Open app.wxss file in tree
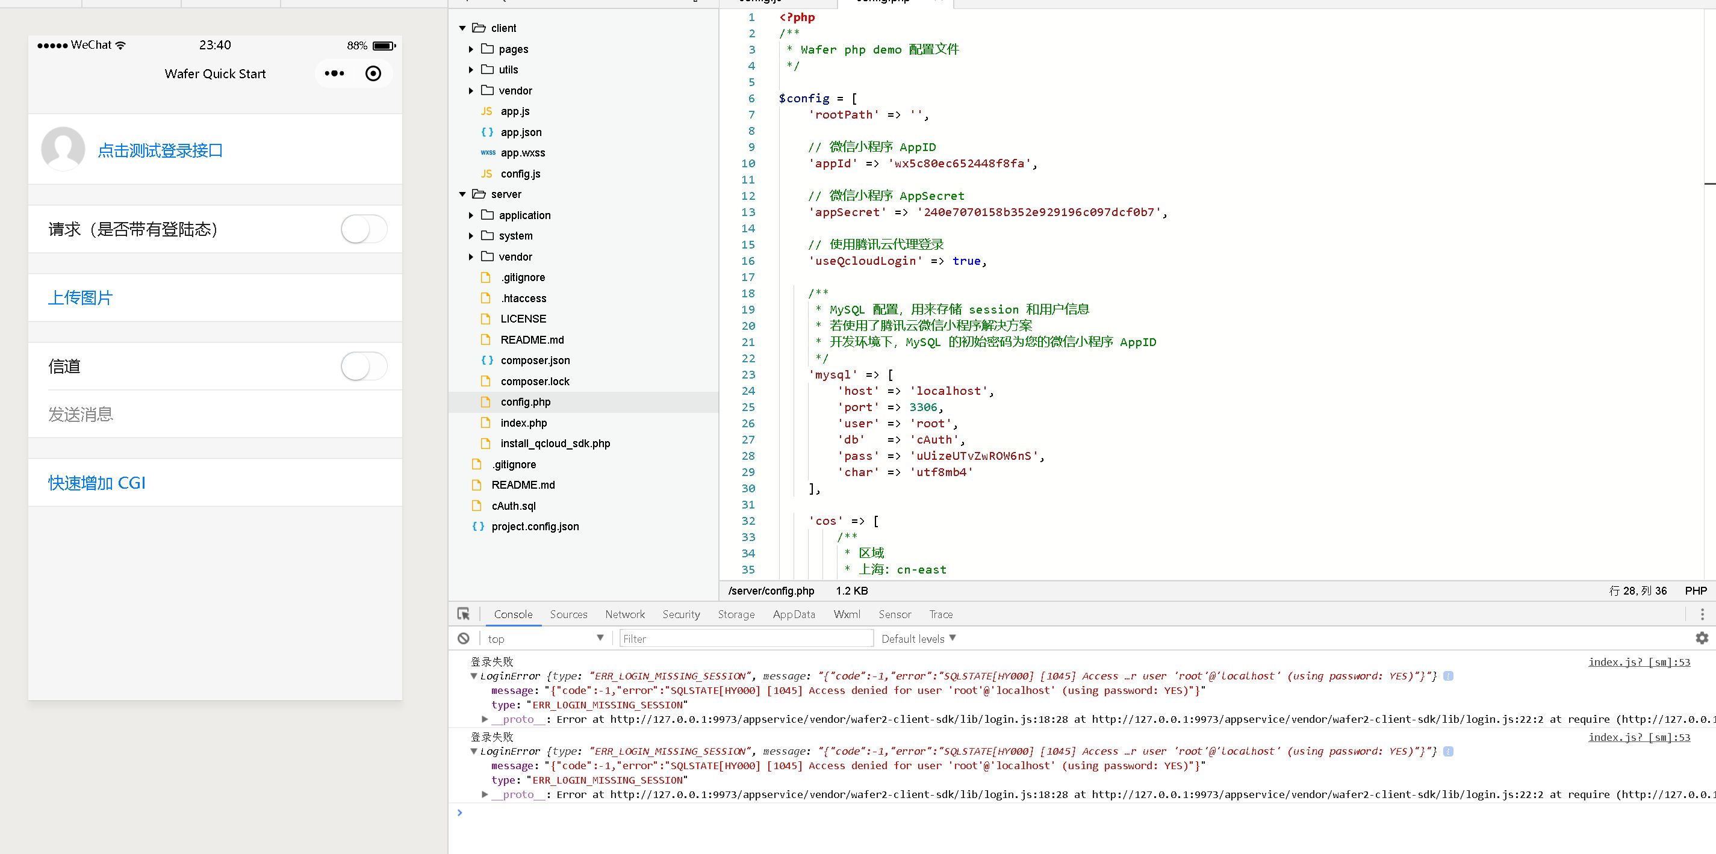 click(522, 152)
